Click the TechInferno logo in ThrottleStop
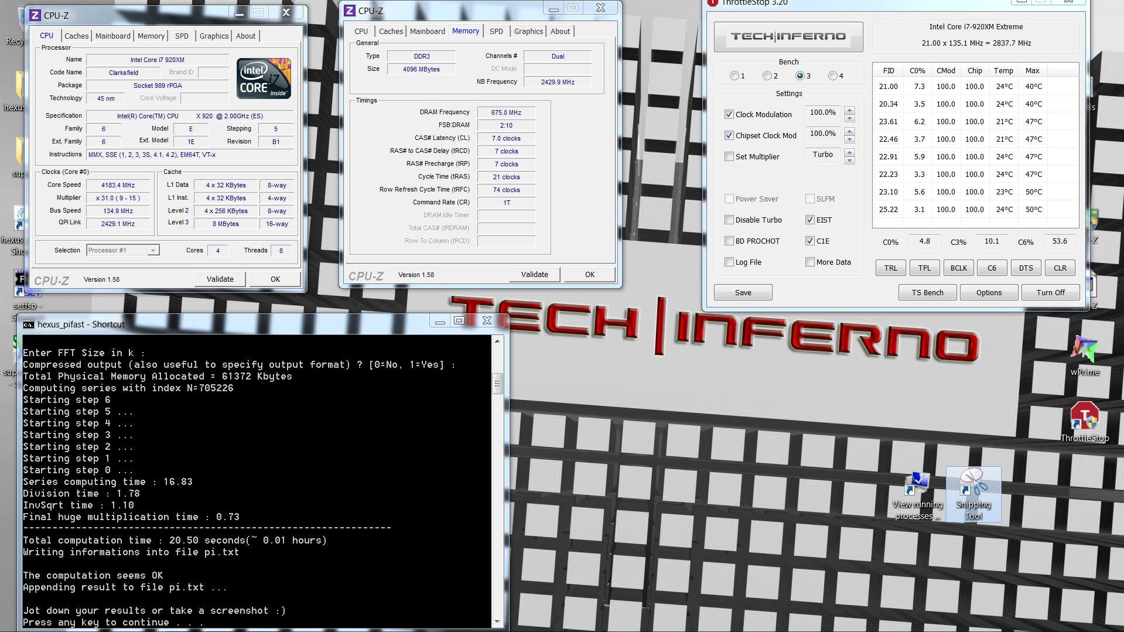This screenshot has height=632, width=1124. (788, 36)
